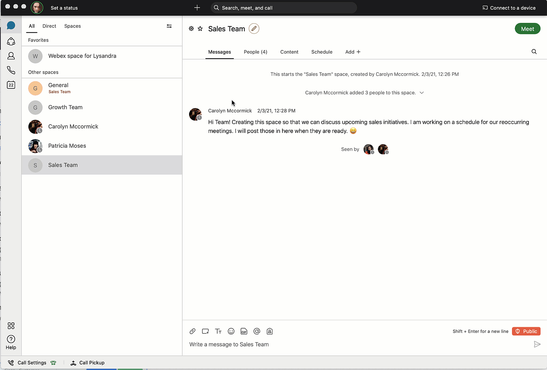Screen dimensions: 547x370
Task: Click the green phone services icon
Action: [53, 363]
